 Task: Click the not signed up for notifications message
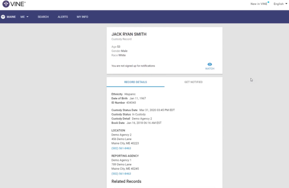(x=133, y=66)
